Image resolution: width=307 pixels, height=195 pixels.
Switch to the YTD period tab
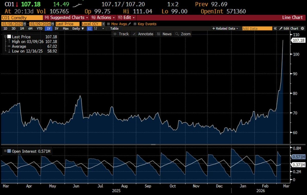39,28
